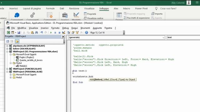Open the test procedure dropdown field
Screen dimensions: 200x112
pyautogui.click(x=183, y=37)
